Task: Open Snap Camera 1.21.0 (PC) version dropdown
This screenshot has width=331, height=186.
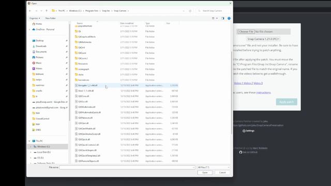Action: coord(263,39)
